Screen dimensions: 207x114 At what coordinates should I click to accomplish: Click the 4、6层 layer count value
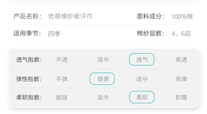click(x=181, y=34)
